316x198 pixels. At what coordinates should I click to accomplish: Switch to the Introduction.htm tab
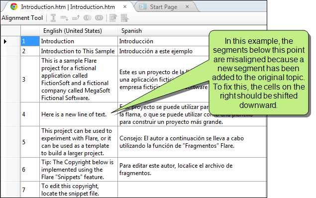click(68, 7)
